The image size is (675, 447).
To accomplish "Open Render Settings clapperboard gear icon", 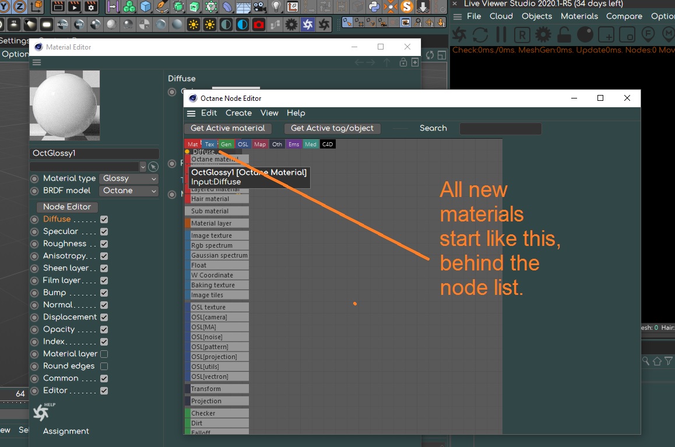I will pos(91,6).
